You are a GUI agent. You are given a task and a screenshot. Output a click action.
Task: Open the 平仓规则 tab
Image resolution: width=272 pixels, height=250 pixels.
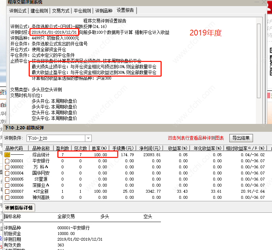pos(82,11)
